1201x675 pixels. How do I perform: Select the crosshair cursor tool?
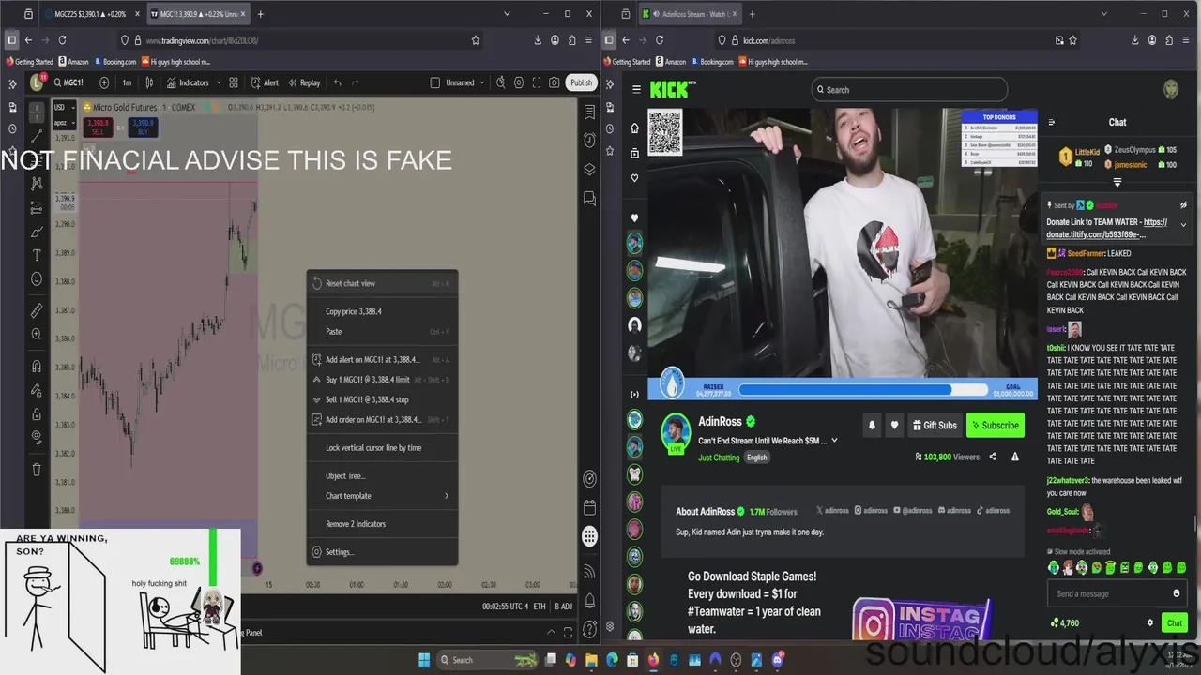pos(37,112)
